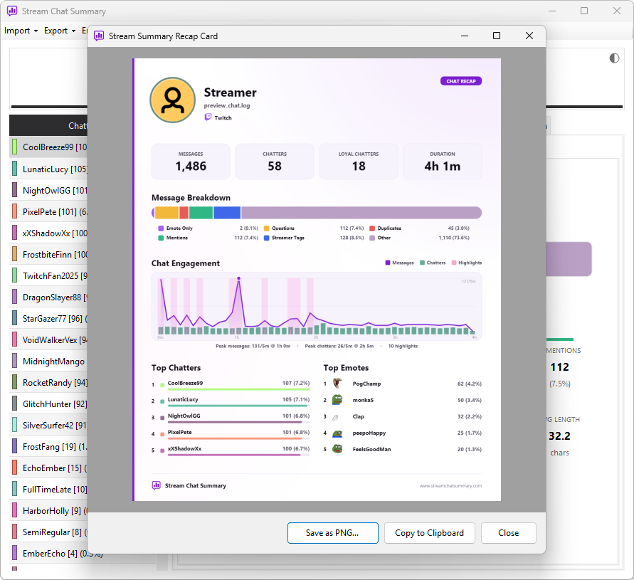Click the Chat column header in main window
This screenshot has height=580, width=634.
click(x=48, y=125)
